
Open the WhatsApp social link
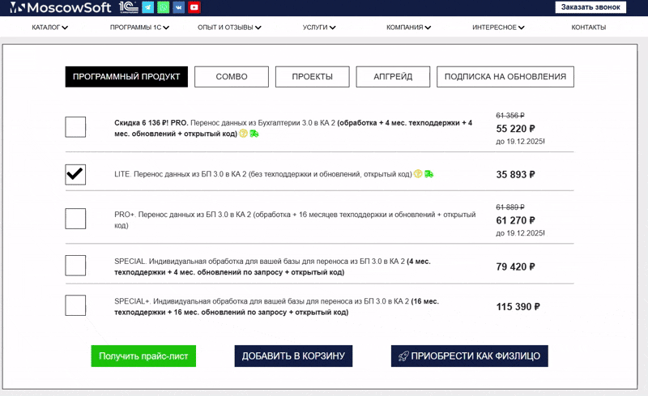163,7
